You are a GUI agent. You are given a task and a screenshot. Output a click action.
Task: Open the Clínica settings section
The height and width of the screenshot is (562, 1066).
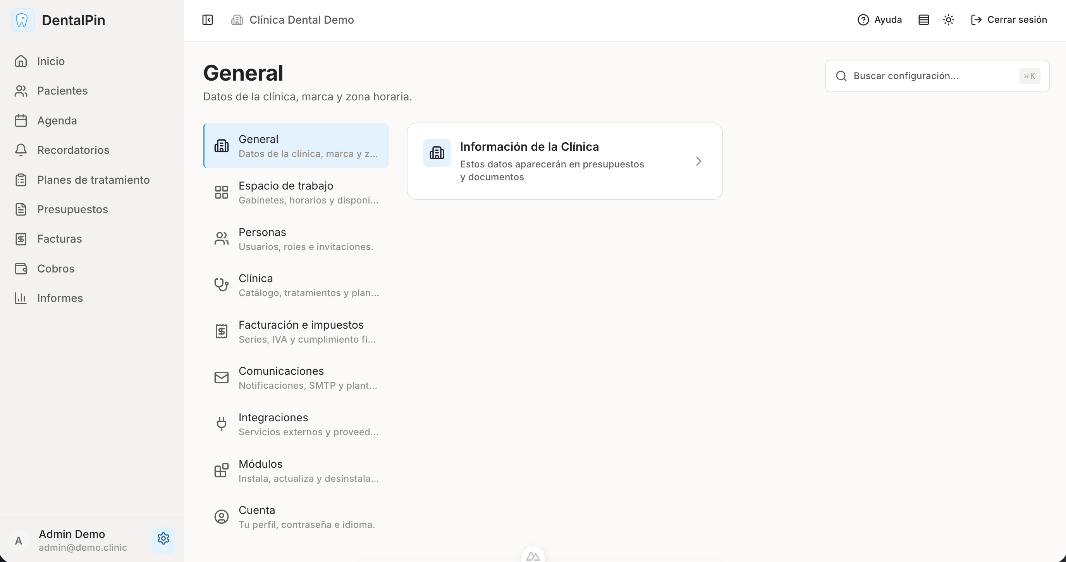click(x=296, y=285)
